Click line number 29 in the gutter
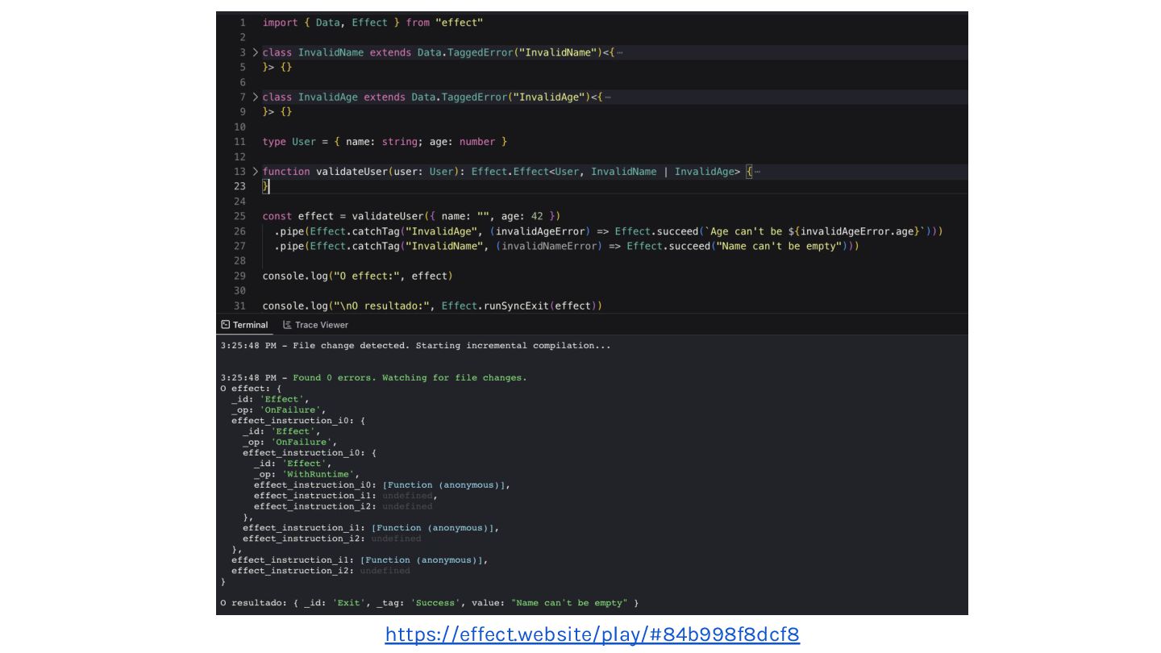Screen dimensions: 1161x653 (x=239, y=276)
